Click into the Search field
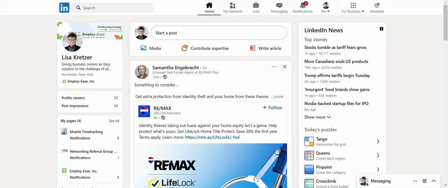 (112, 8)
